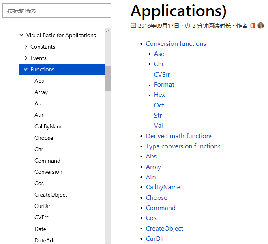This screenshot has width=268, height=244.
Task: Select Cos in the sidebar tree
Action: tap(39, 183)
